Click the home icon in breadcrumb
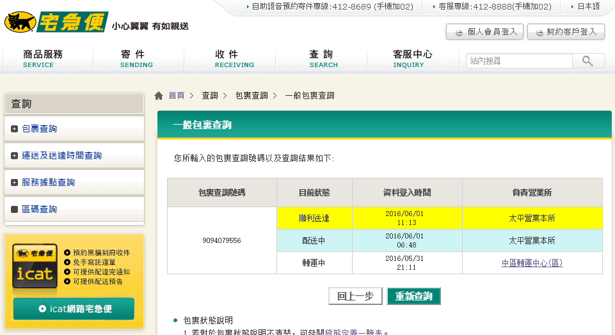 pyautogui.click(x=159, y=96)
